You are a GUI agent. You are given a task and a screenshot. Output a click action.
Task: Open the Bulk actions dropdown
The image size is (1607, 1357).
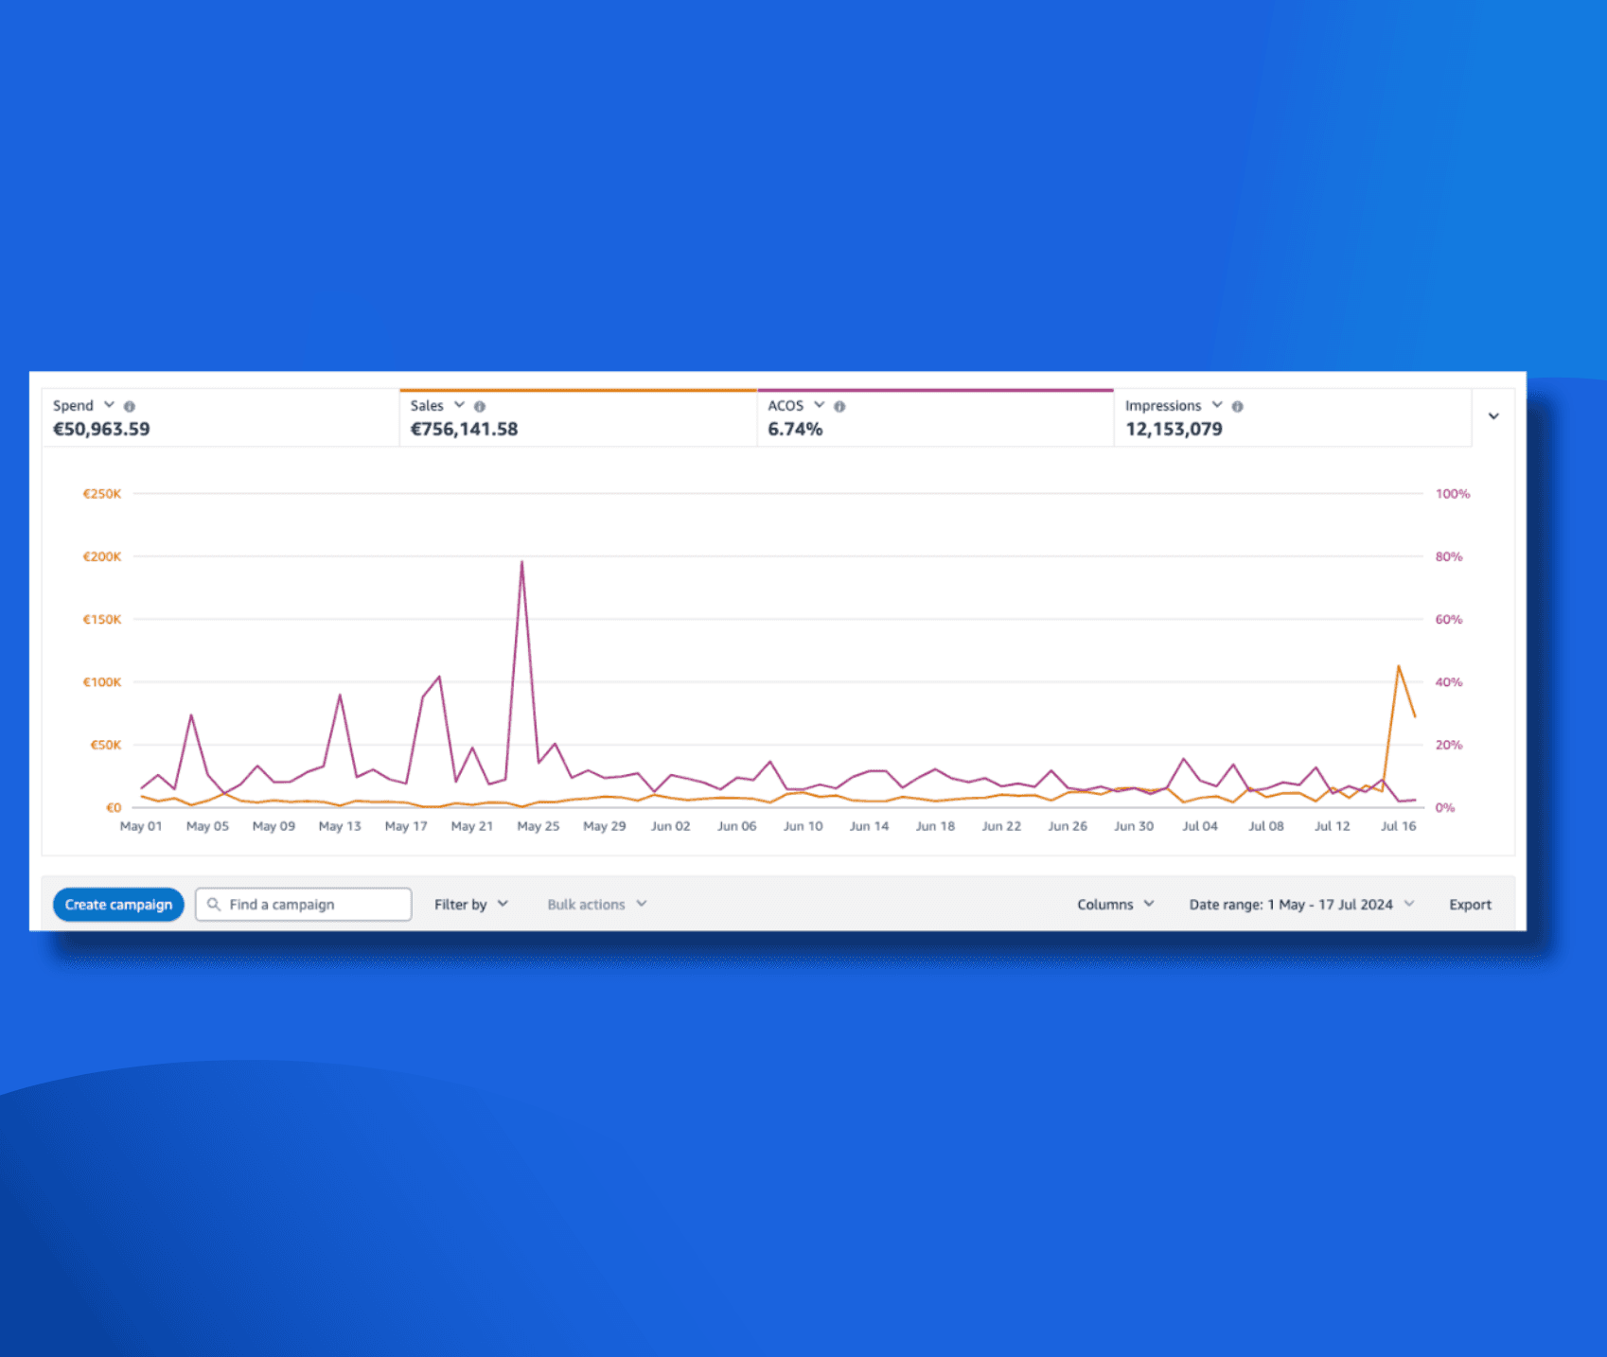595,904
